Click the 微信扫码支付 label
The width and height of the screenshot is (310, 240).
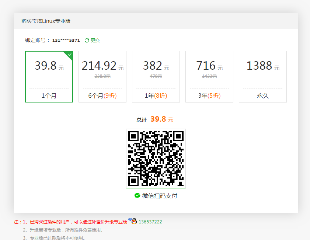(160, 196)
